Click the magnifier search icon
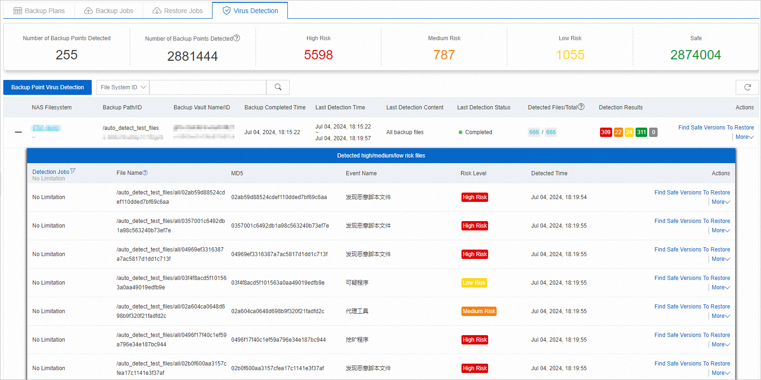 (278, 87)
